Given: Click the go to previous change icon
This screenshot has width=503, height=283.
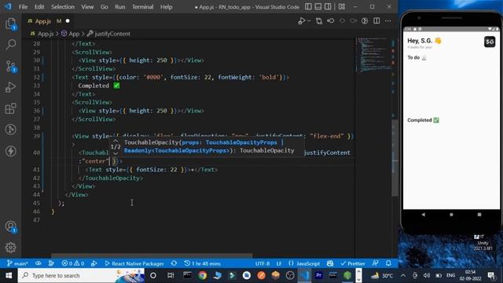Looking at the screenshot, I should coord(330,21).
